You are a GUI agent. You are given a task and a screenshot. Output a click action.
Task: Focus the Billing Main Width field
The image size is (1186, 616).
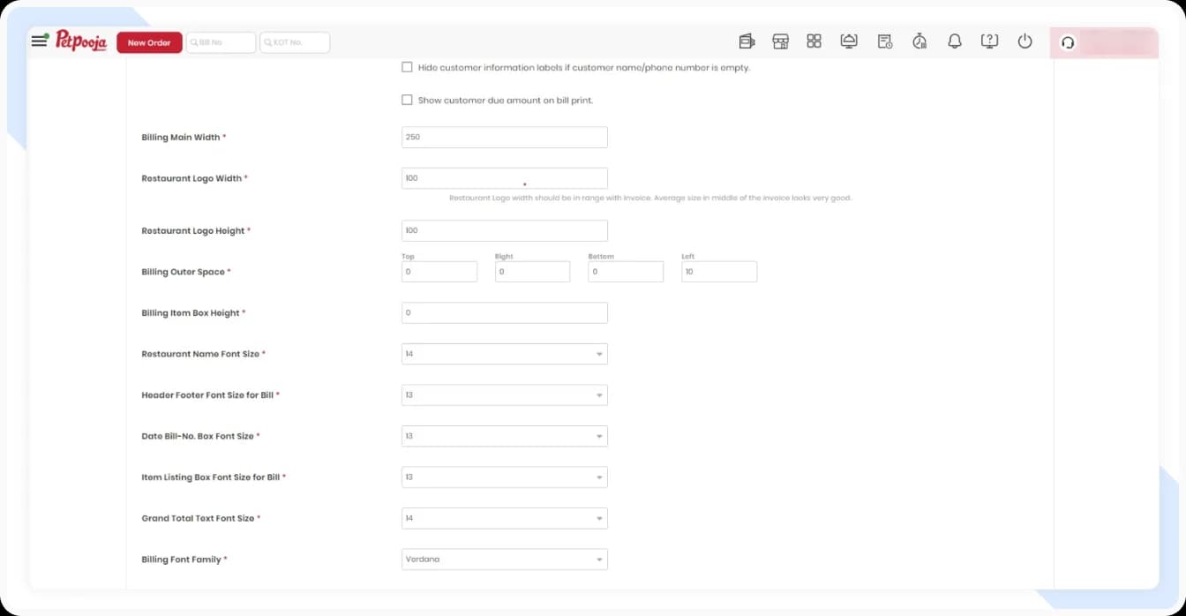(504, 138)
